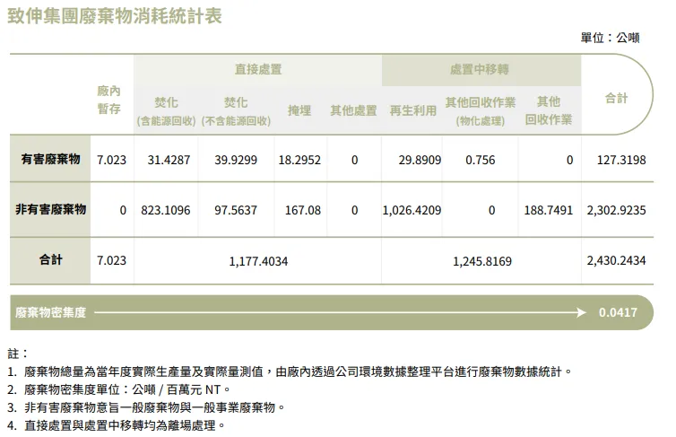The image size is (676, 437).
Task: Select the 處置中移轉 group header
Action: [480, 69]
